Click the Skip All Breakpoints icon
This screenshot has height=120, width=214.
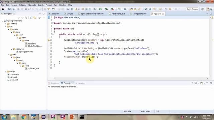coord(14,9)
